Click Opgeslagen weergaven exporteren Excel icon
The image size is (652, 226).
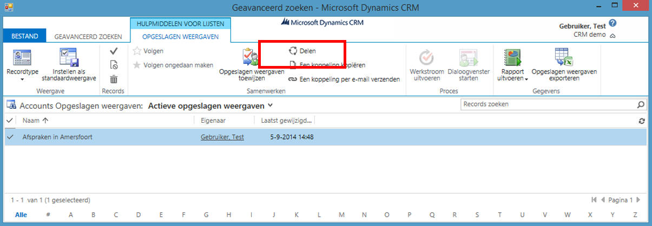tap(564, 58)
